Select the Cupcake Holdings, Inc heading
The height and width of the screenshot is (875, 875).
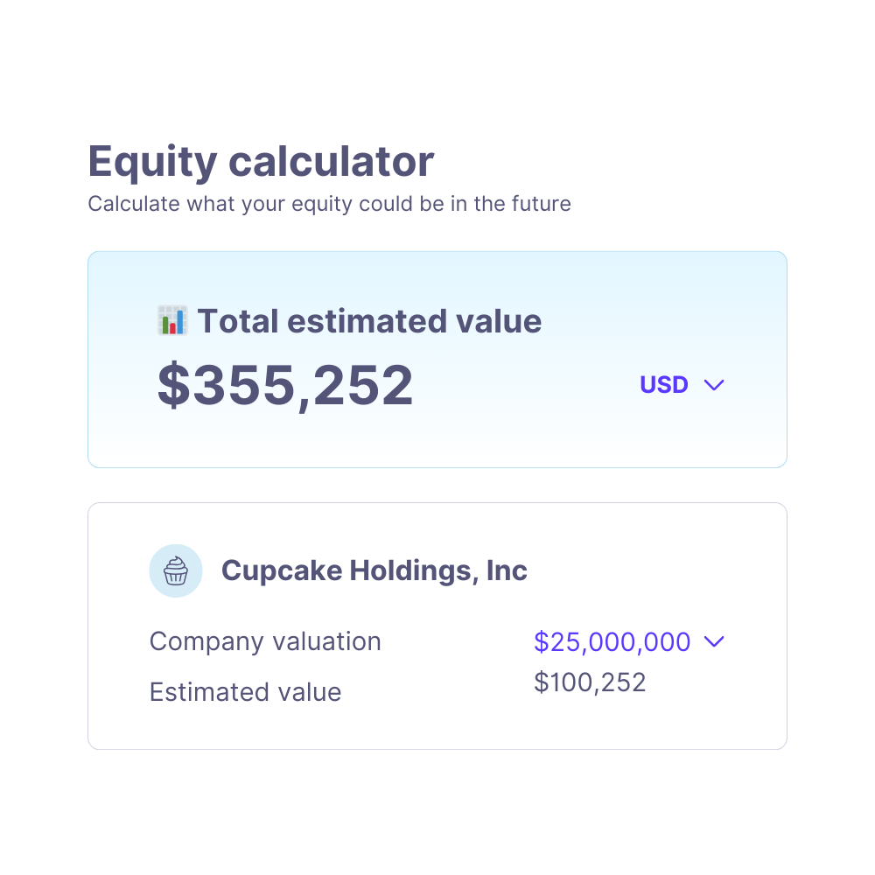(x=374, y=570)
